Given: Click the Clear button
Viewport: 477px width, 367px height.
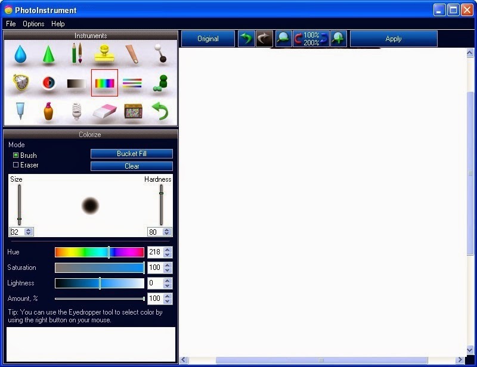Looking at the screenshot, I should click(x=131, y=166).
